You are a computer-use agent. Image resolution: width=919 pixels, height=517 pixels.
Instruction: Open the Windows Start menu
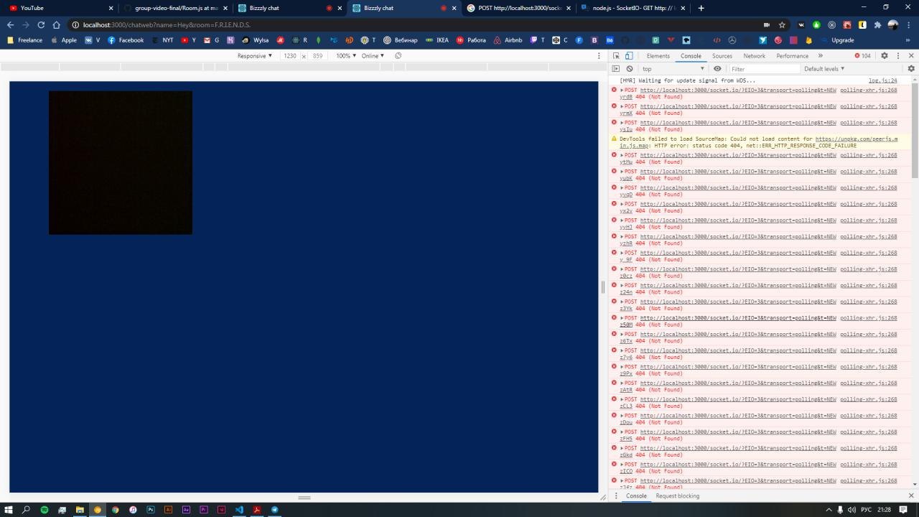tap(9, 510)
